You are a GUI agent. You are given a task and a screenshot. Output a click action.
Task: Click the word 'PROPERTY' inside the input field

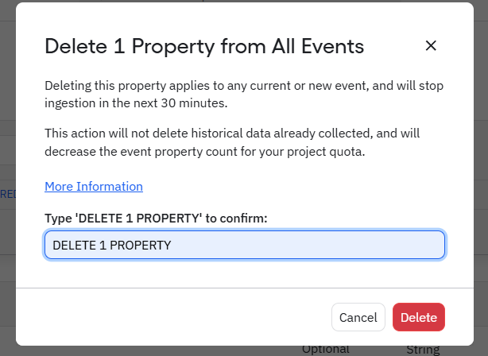[x=141, y=245]
